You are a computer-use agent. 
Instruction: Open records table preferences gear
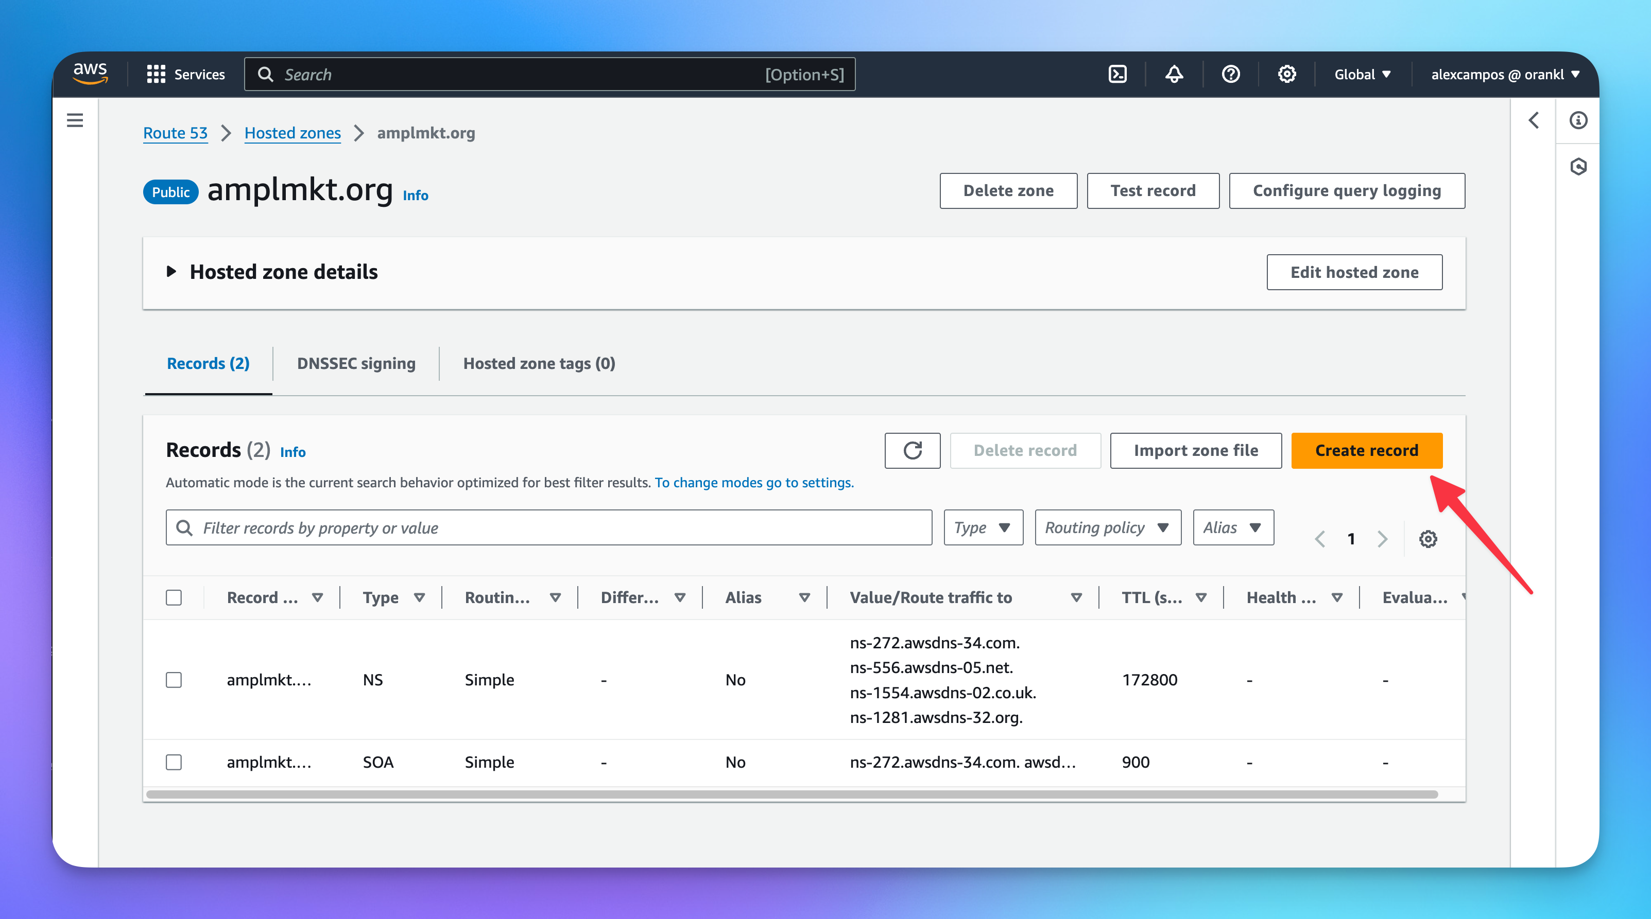point(1428,539)
